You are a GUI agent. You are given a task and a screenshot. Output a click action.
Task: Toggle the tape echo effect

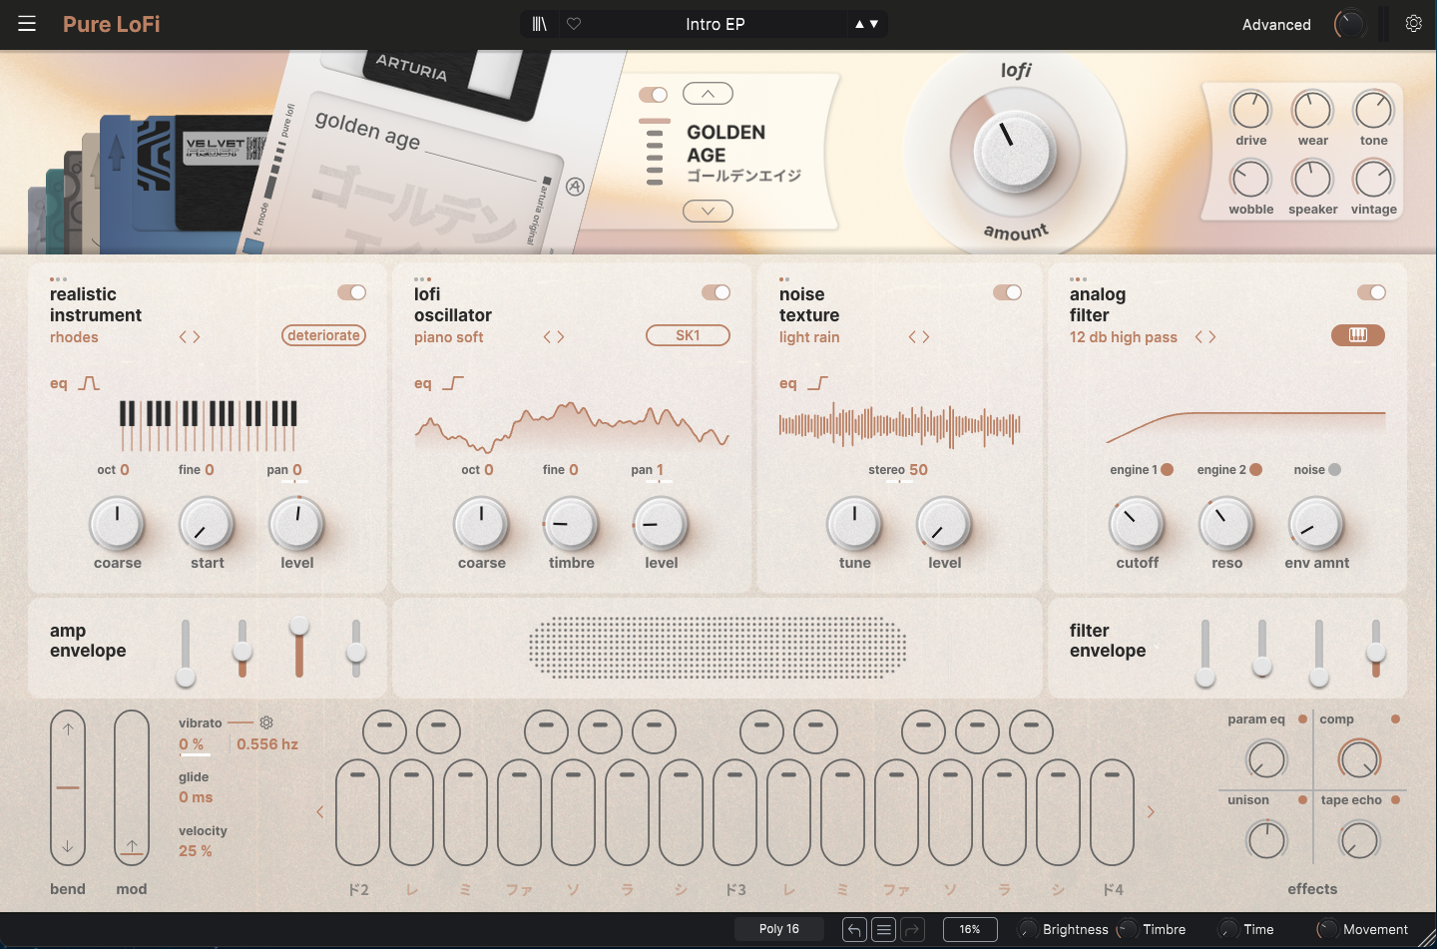point(1395,799)
